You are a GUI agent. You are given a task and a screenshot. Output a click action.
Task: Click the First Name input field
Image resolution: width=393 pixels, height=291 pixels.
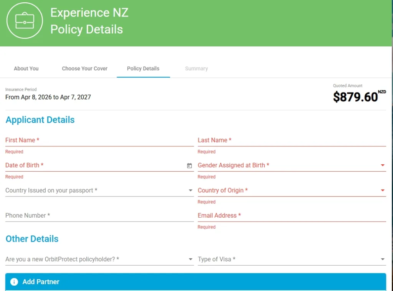pyautogui.click(x=99, y=141)
